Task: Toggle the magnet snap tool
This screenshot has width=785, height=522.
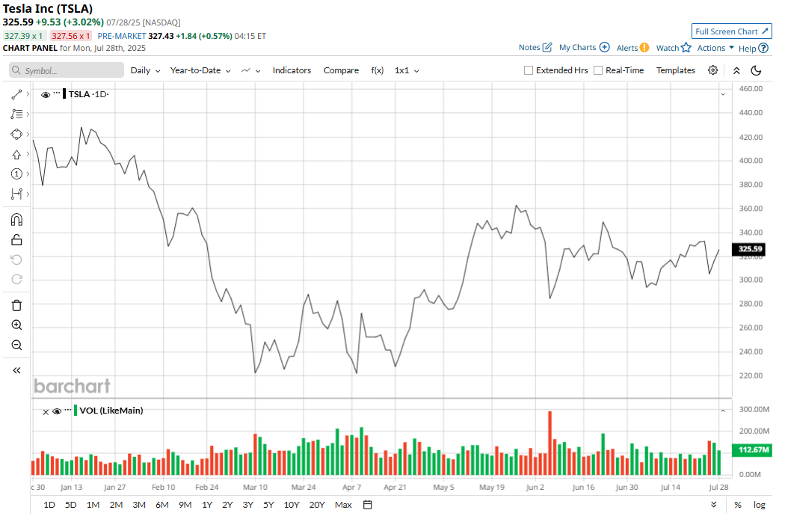Action: coord(16,220)
